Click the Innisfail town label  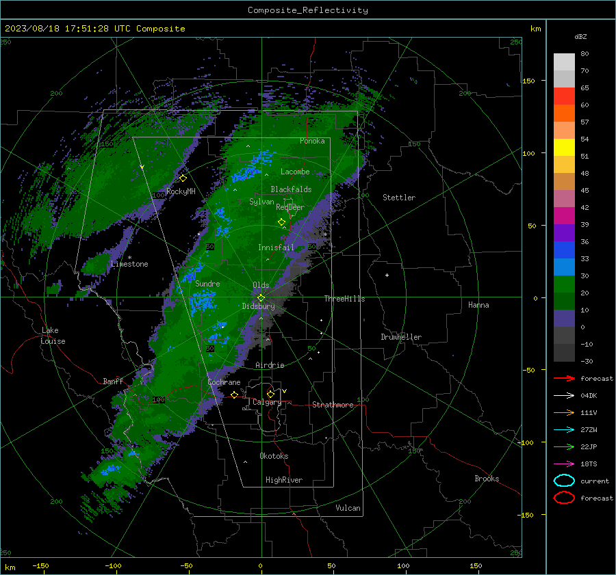coord(276,248)
